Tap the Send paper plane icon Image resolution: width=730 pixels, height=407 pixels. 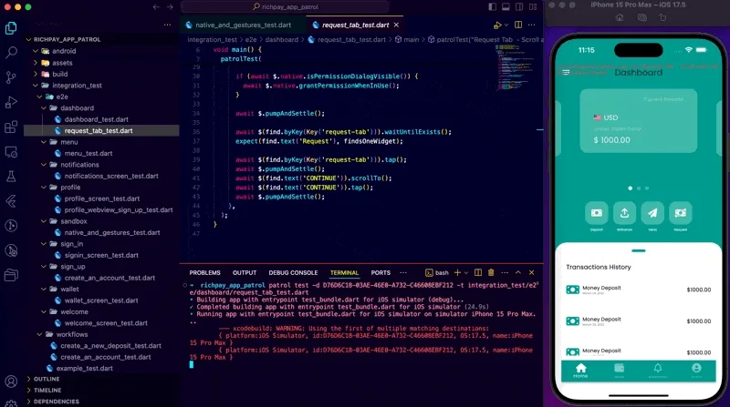(652, 213)
